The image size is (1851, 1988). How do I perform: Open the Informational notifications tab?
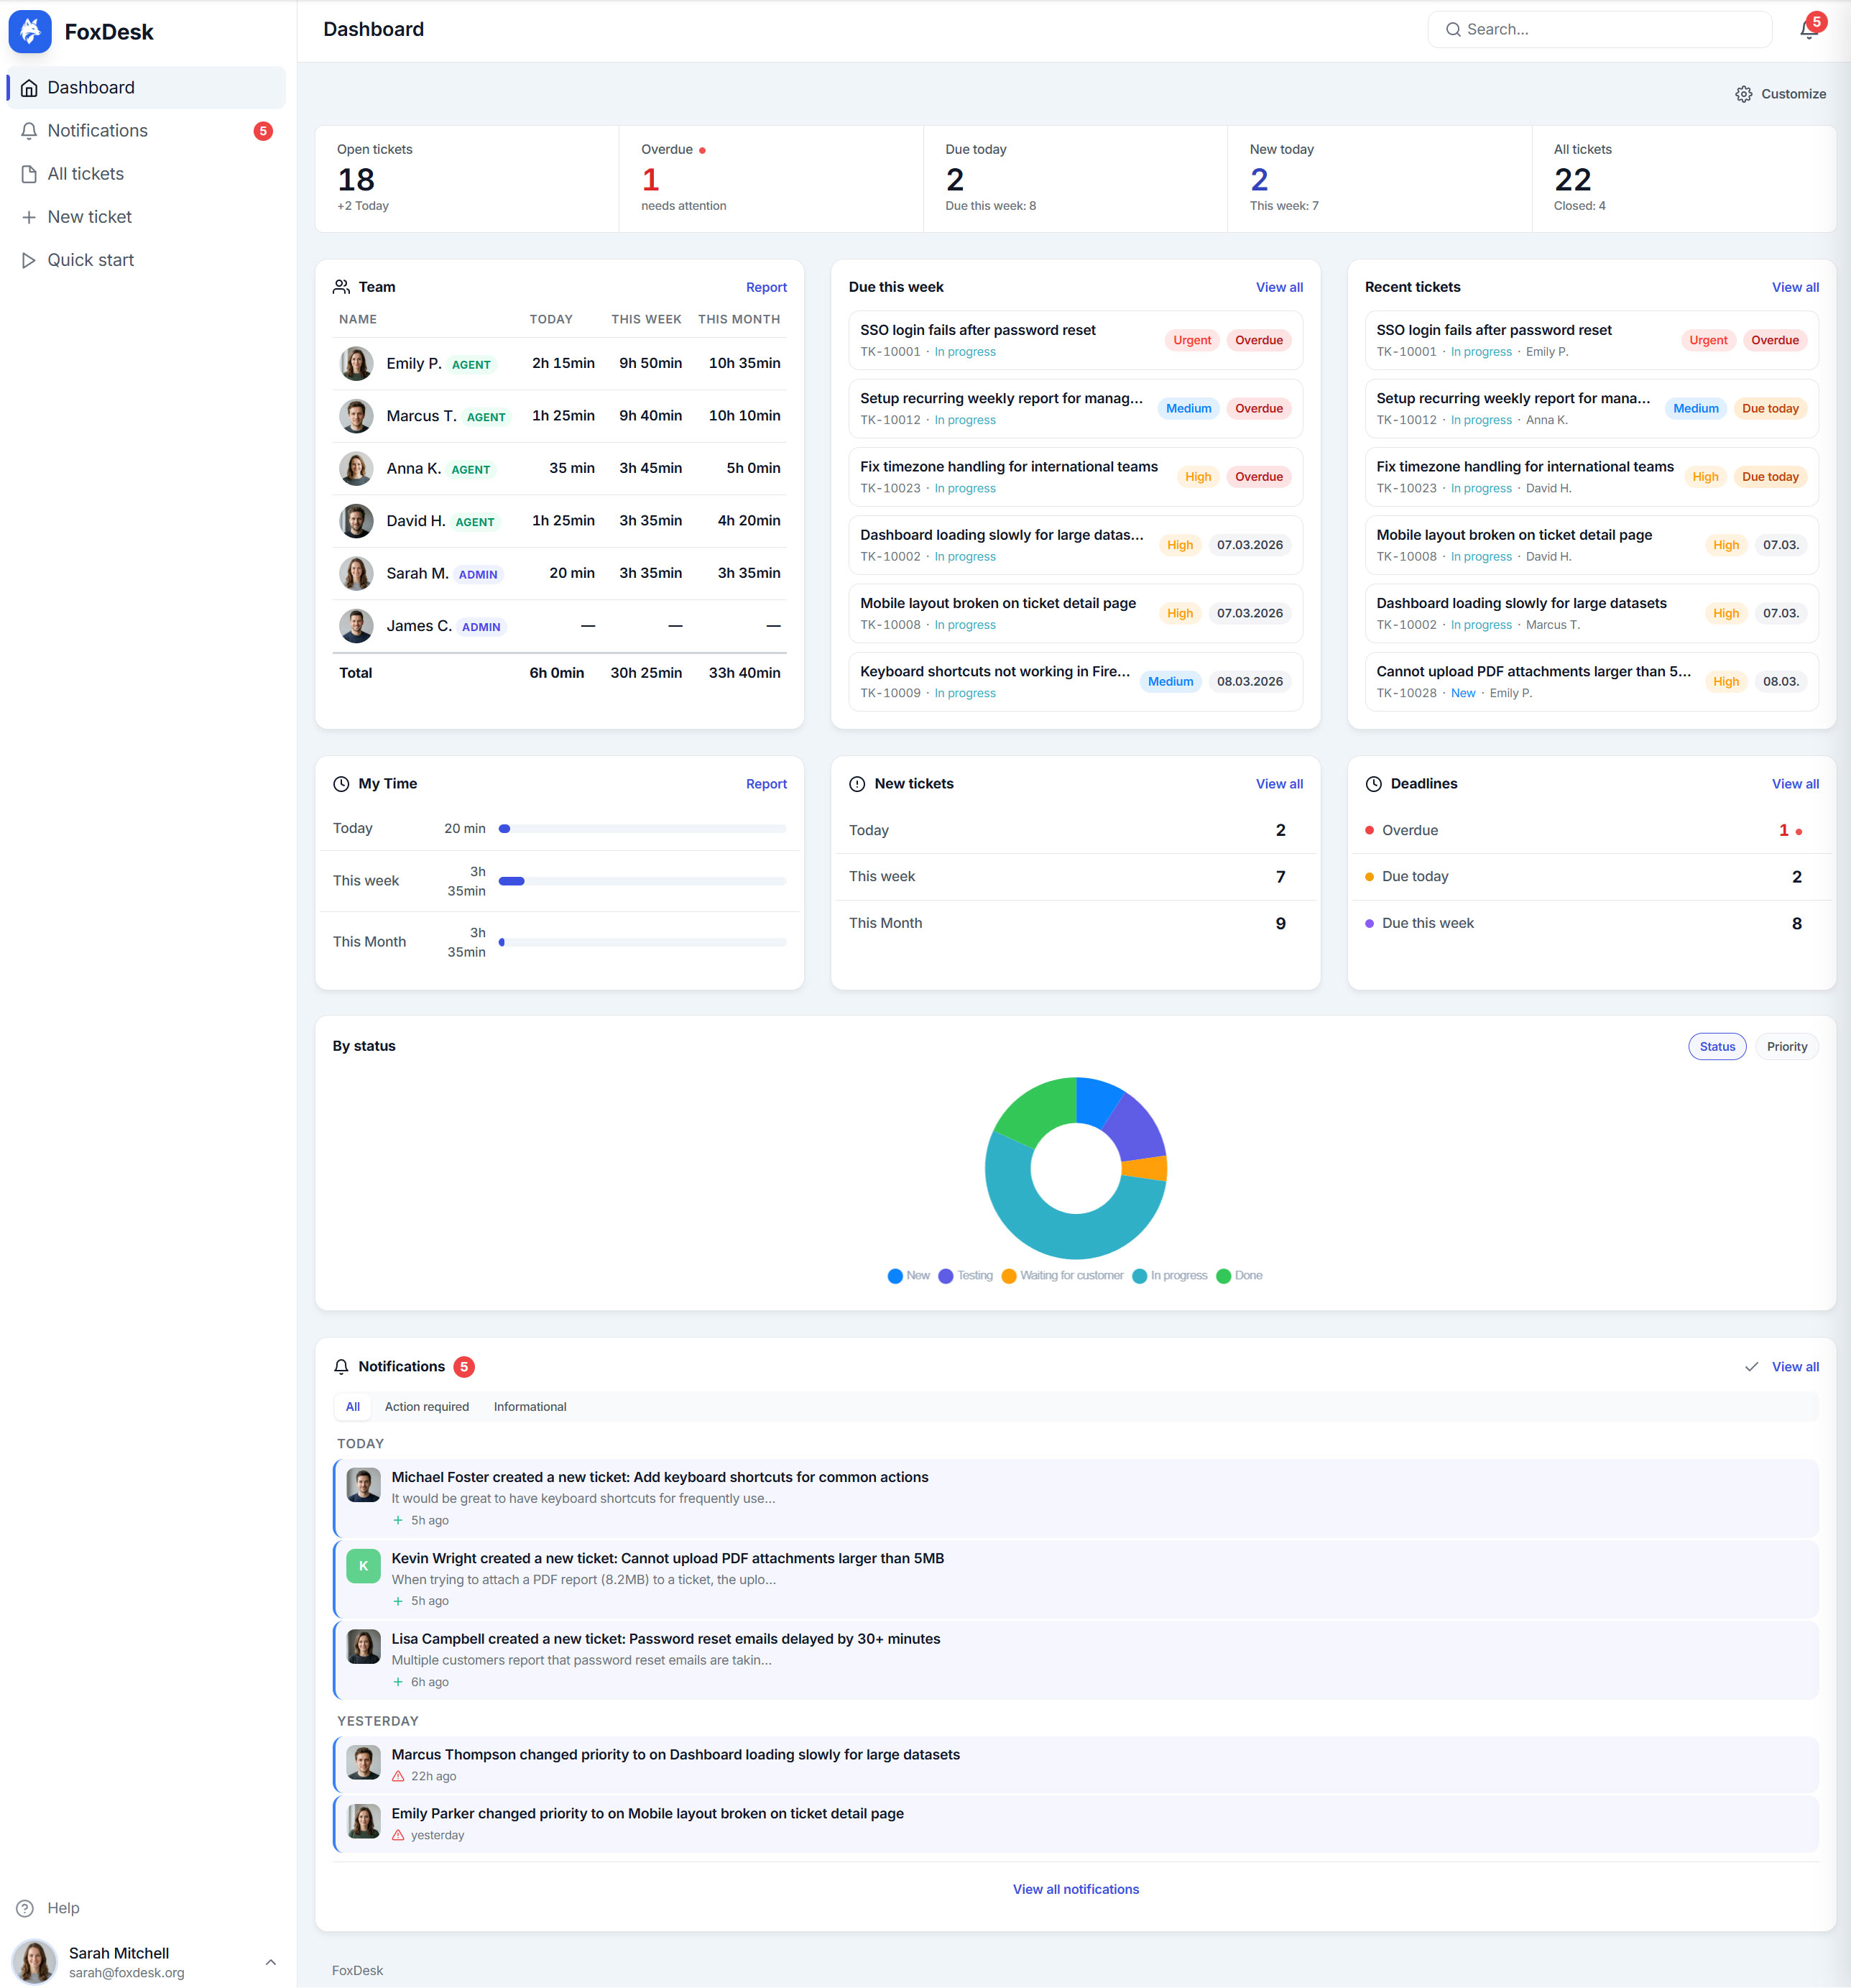pyautogui.click(x=529, y=1406)
